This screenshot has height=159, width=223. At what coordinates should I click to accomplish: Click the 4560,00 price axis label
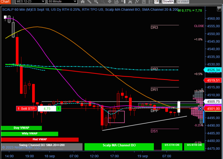(213, 19)
